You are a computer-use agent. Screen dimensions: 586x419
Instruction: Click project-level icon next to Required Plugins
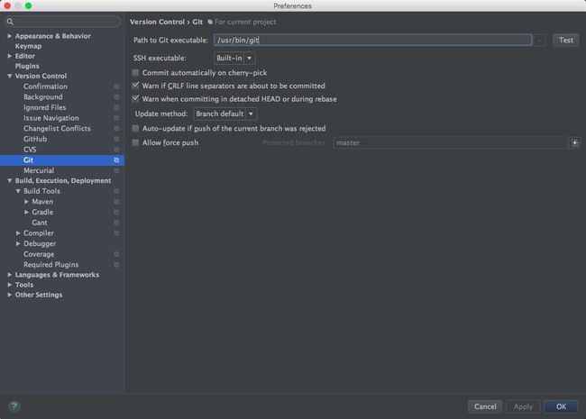(116, 265)
